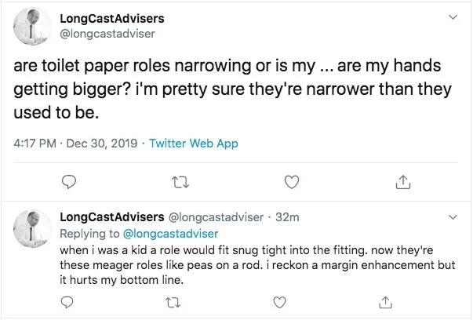Like the main tweet with the heart
The width and height of the screenshot is (473, 320).
(292, 182)
